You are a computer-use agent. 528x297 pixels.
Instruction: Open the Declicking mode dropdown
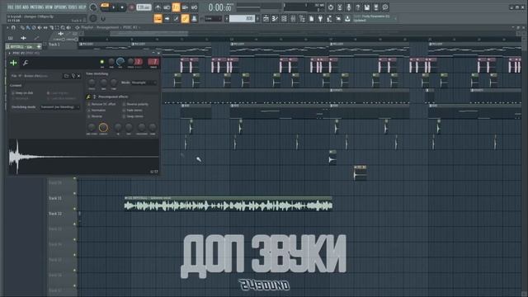tap(60, 107)
